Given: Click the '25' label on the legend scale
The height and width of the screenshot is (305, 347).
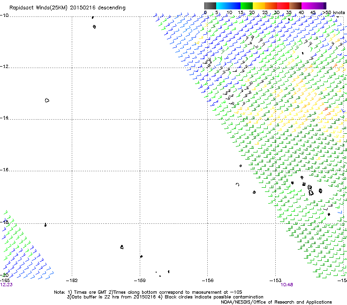Looking at the screenshot, I should 265,13.
